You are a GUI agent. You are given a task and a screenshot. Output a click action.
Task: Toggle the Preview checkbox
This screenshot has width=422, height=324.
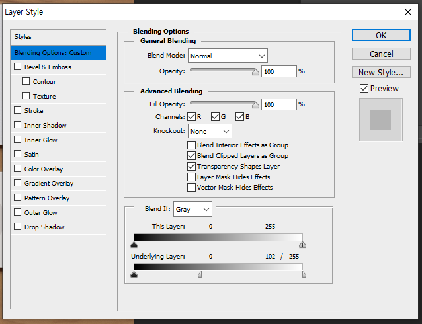point(364,88)
